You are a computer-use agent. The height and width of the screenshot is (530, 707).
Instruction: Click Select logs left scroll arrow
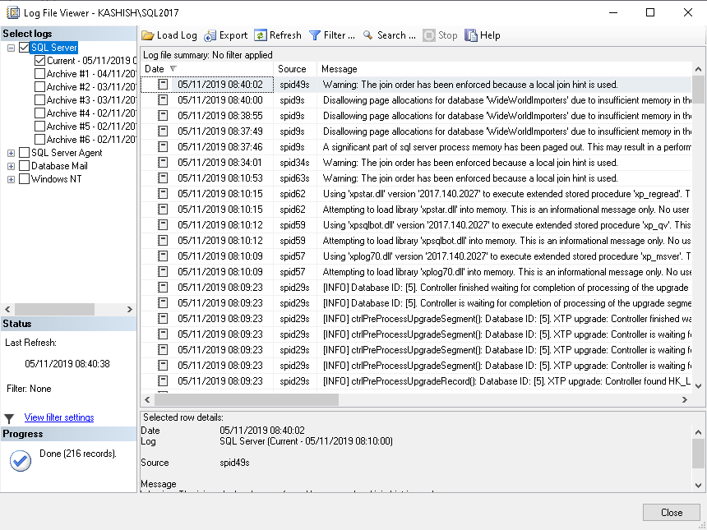(7, 309)
